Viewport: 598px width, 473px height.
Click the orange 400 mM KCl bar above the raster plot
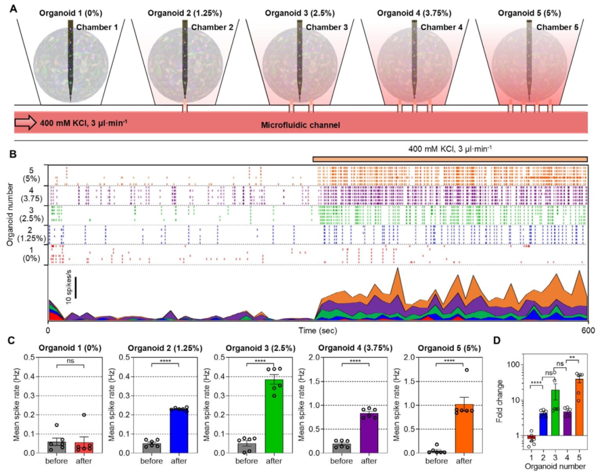pyautogui.click(x=450, y=159)
